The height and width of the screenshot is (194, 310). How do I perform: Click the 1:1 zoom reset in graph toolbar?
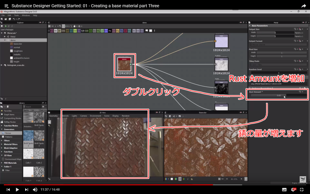point(52,26)
